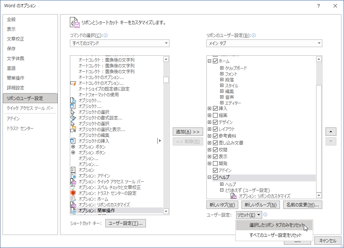Click the command list scrollbar thumb
The height and width of the screenshot is (248, 344).
pos(166,80)
